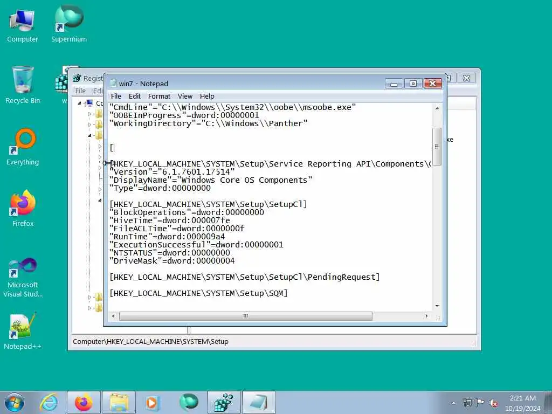Select the Computer node icon in Registry tree
Viewport: 552px width, 414px height.
89,103
